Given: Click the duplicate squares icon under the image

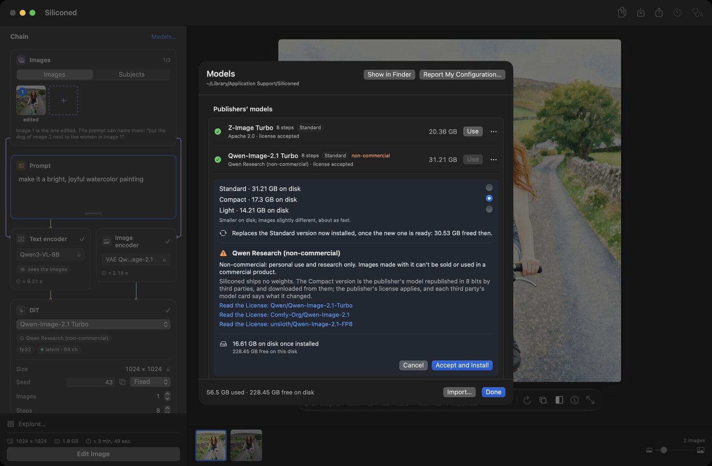Looking at the screenshot, I should coord(543,400).
